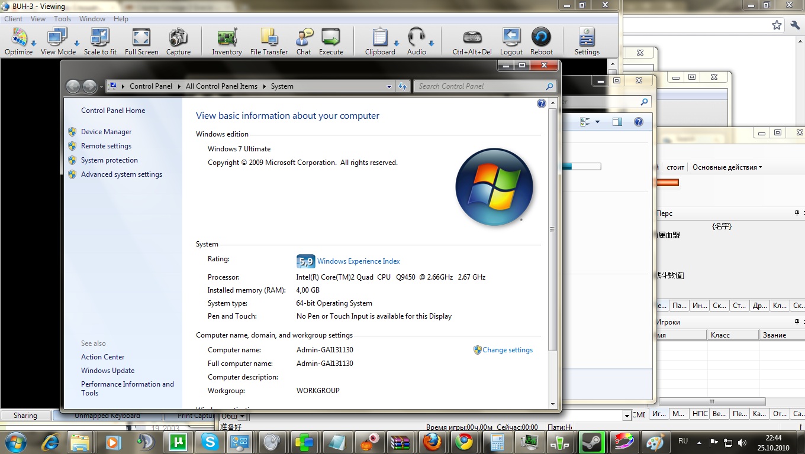Image resolution: width=805 pixels, height=454 pixels.
Task: Open Action Center link
Action: point(103,357)
